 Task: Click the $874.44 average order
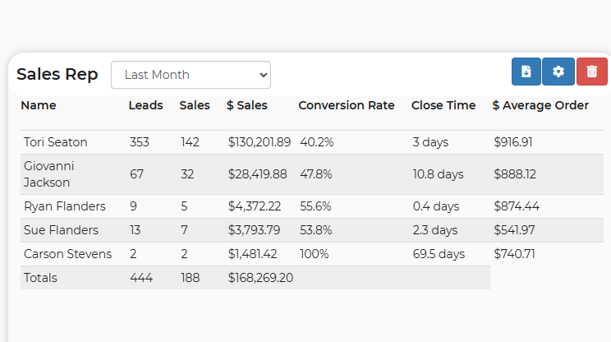click(x=517, y=206)
